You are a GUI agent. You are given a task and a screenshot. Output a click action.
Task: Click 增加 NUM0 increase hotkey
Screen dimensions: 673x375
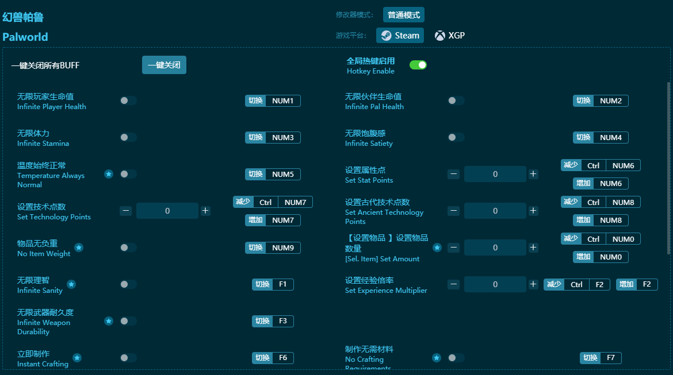tap(601, 257)
